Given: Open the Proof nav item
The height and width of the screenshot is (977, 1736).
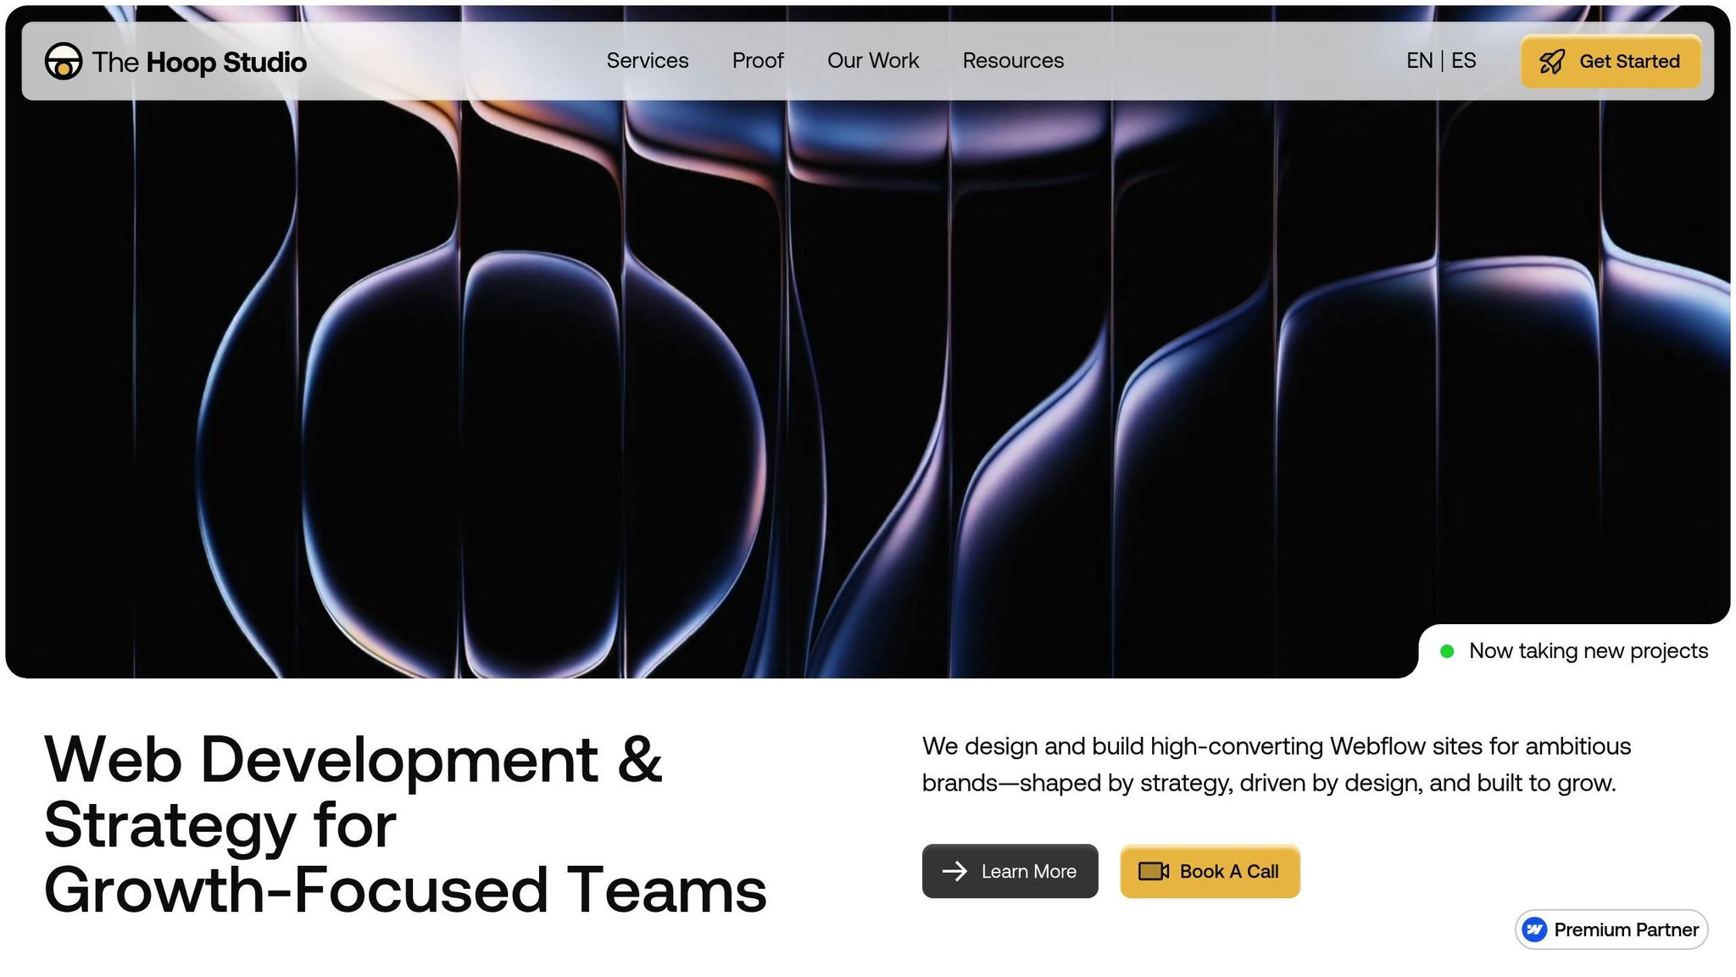Looking at the screenshot, I should coord(758,61).
